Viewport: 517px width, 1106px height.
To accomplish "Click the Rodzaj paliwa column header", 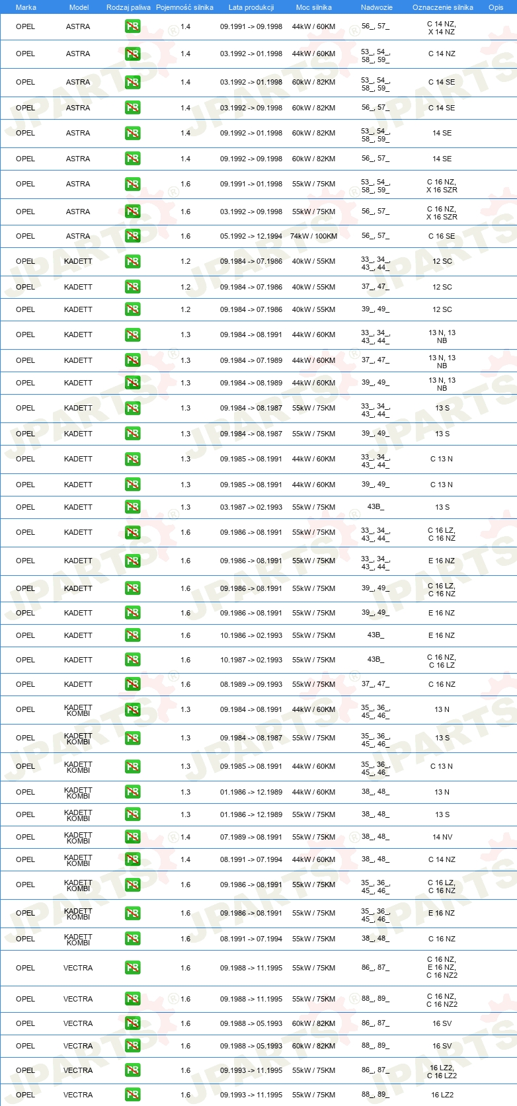I will [x=128, y=7].
